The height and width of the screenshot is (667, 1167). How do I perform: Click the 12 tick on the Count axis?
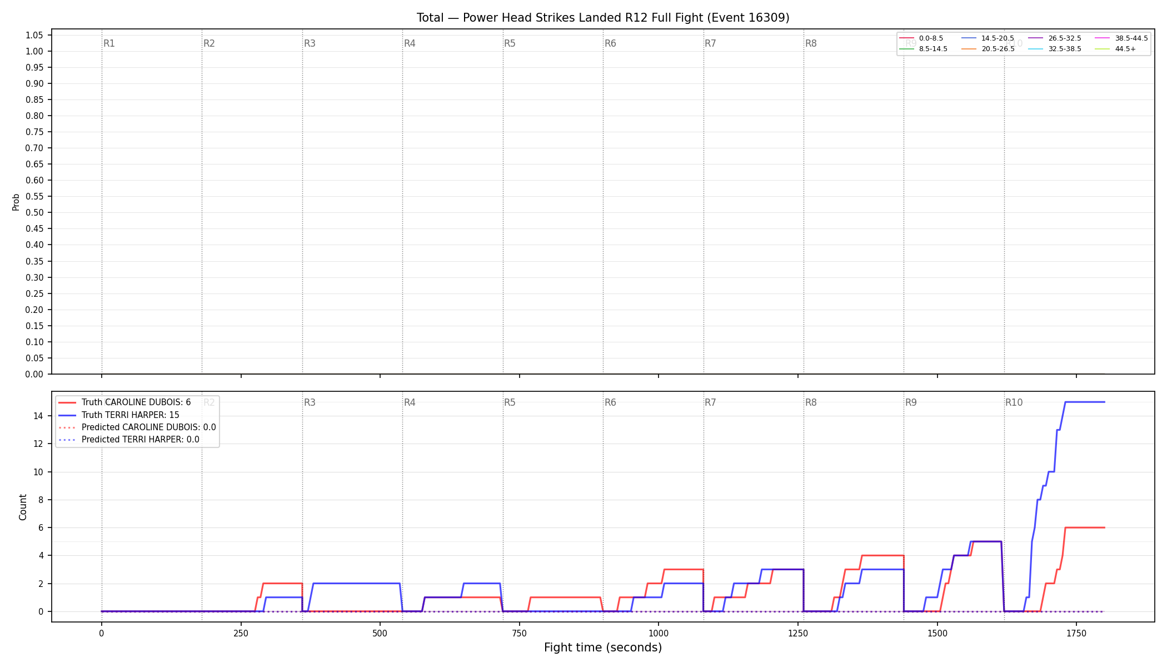pyautogui.click(x=38, y=444)
